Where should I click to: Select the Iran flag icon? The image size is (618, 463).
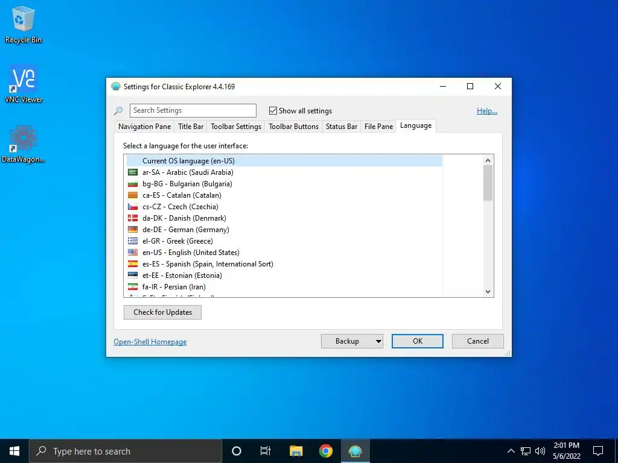(133, 286)
